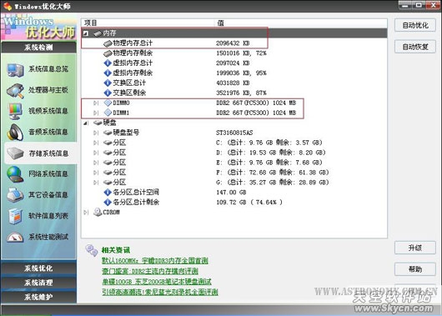Viewport: 442px width, 316px height.
Task: Select 音频系统信息 speaker icon
Action: pos(15,133)
